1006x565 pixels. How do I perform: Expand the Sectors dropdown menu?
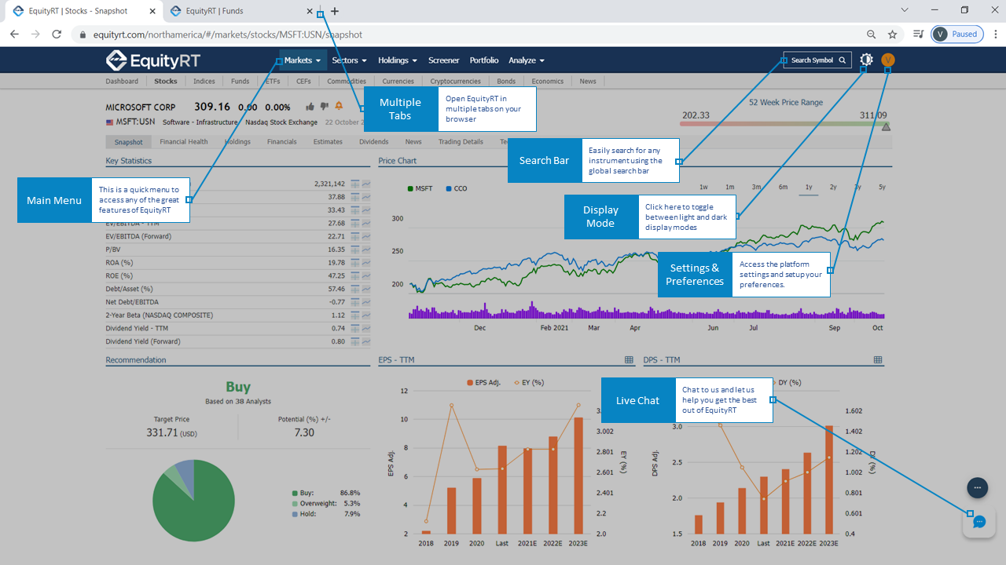(x=349, y=60)
